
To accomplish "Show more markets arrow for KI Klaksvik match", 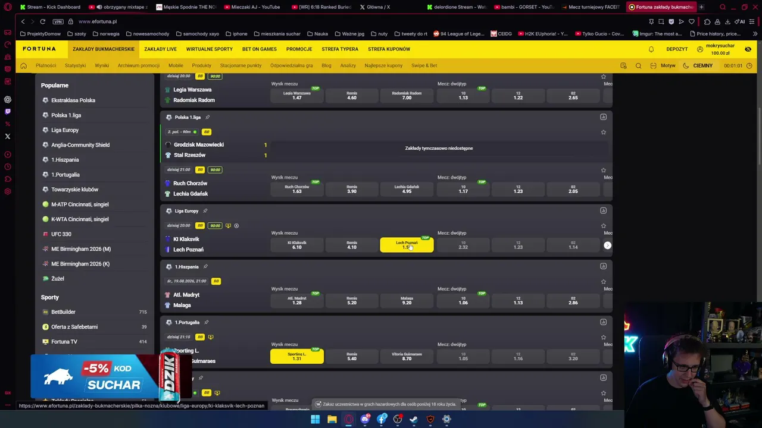I will pyautogui.click(x=607, y=245).
